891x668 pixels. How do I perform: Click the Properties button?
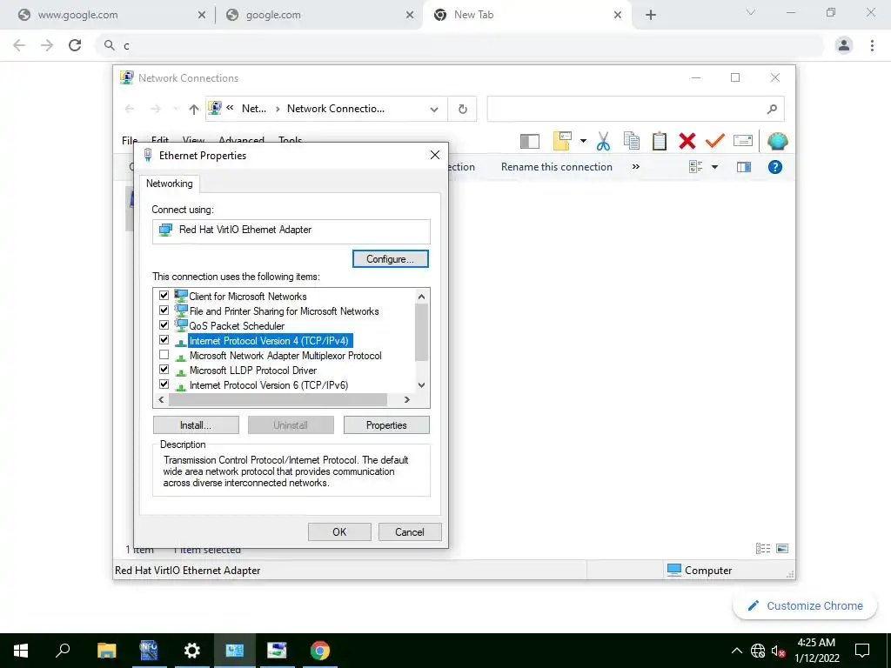[x=386, y=424]
